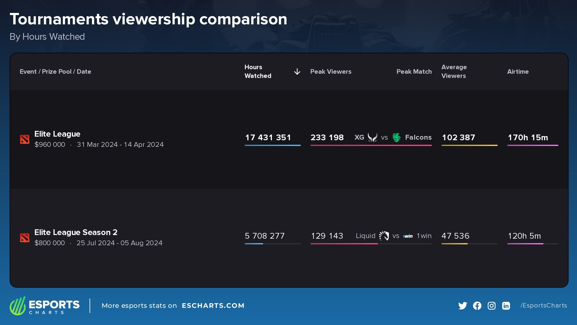Viewport: 577px width, 325px height.
Task: Click the Hours Watched sort arrow
Action: (x=297, y=72)
